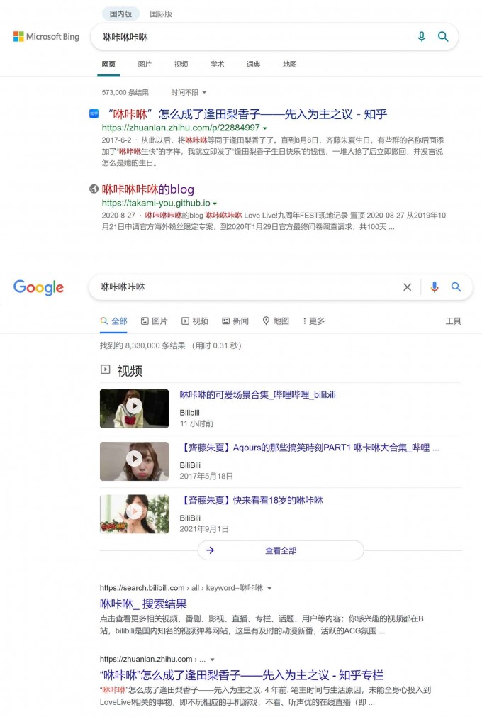Expand the 时间不限 time filter dropdown

pyautogui.click(x=189, y=92)
